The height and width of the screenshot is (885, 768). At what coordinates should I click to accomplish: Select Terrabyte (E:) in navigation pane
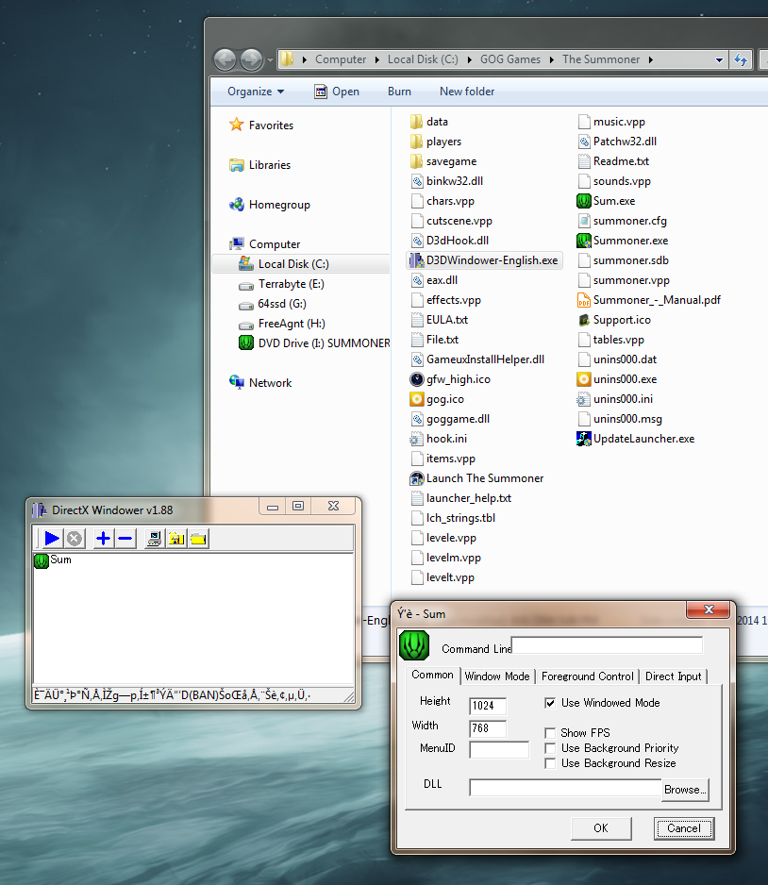pyautogui.click(x=282, y=284)
